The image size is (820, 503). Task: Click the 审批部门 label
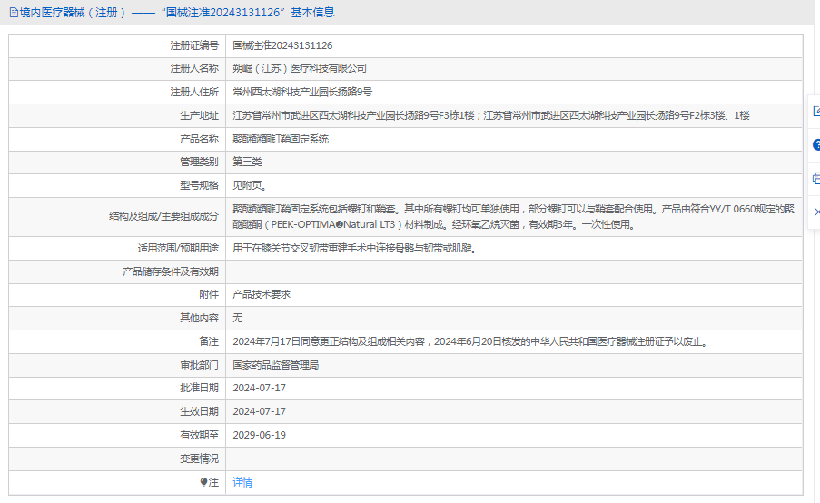point(199,365)
